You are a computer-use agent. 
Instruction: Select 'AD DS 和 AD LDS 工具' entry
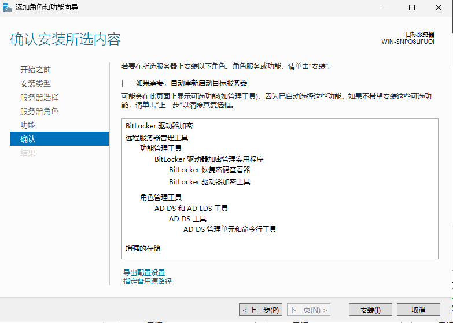click(x=191, y=208)
